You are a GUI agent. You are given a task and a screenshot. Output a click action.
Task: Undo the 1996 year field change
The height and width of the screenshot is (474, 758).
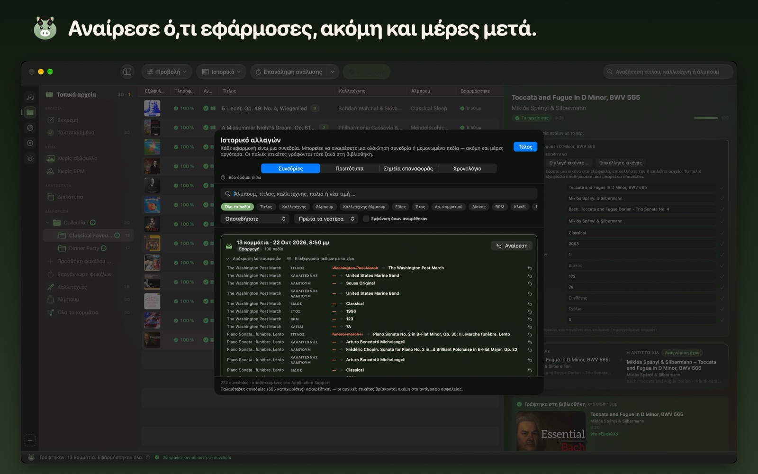[530, 311]
